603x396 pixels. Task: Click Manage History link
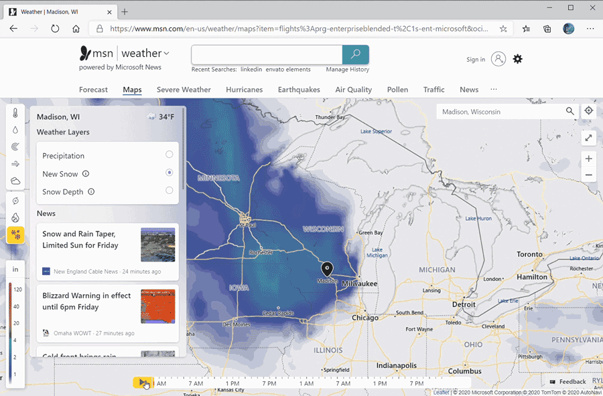coord(348,70)
